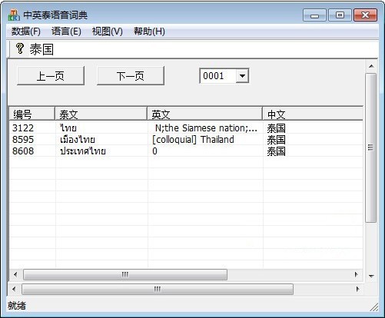Maximize the dictionary window
This screenshot has width=385, height=318.
340,15
